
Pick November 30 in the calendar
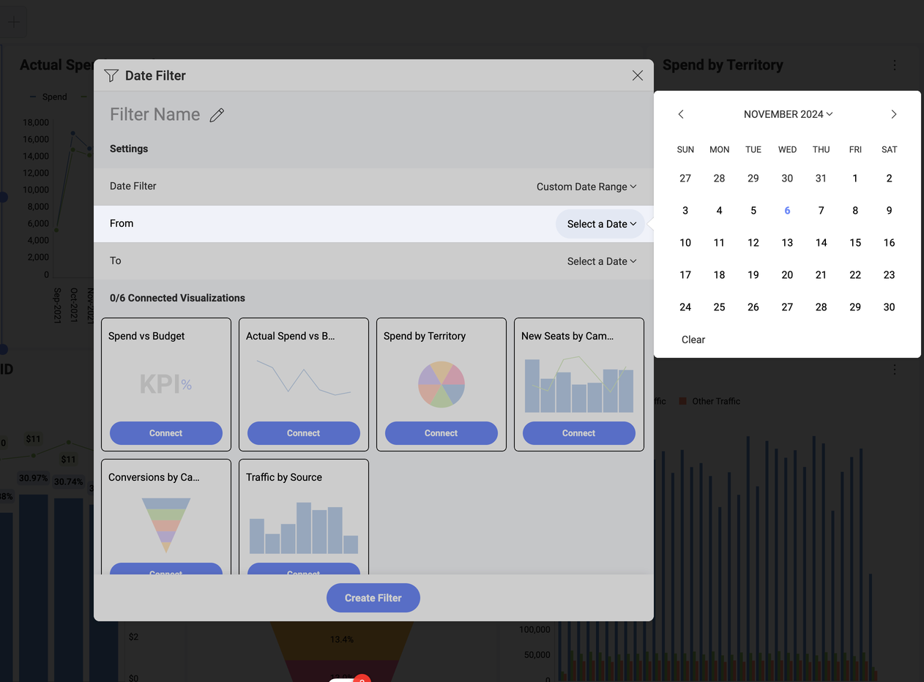[x=889, y=307]
